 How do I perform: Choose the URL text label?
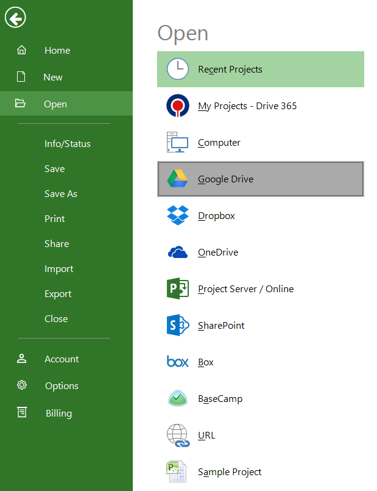coord(206,435)
